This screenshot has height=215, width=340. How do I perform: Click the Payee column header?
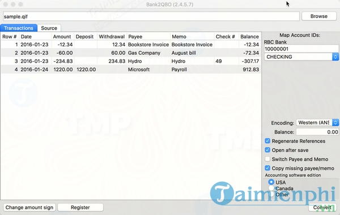point(148,37)
